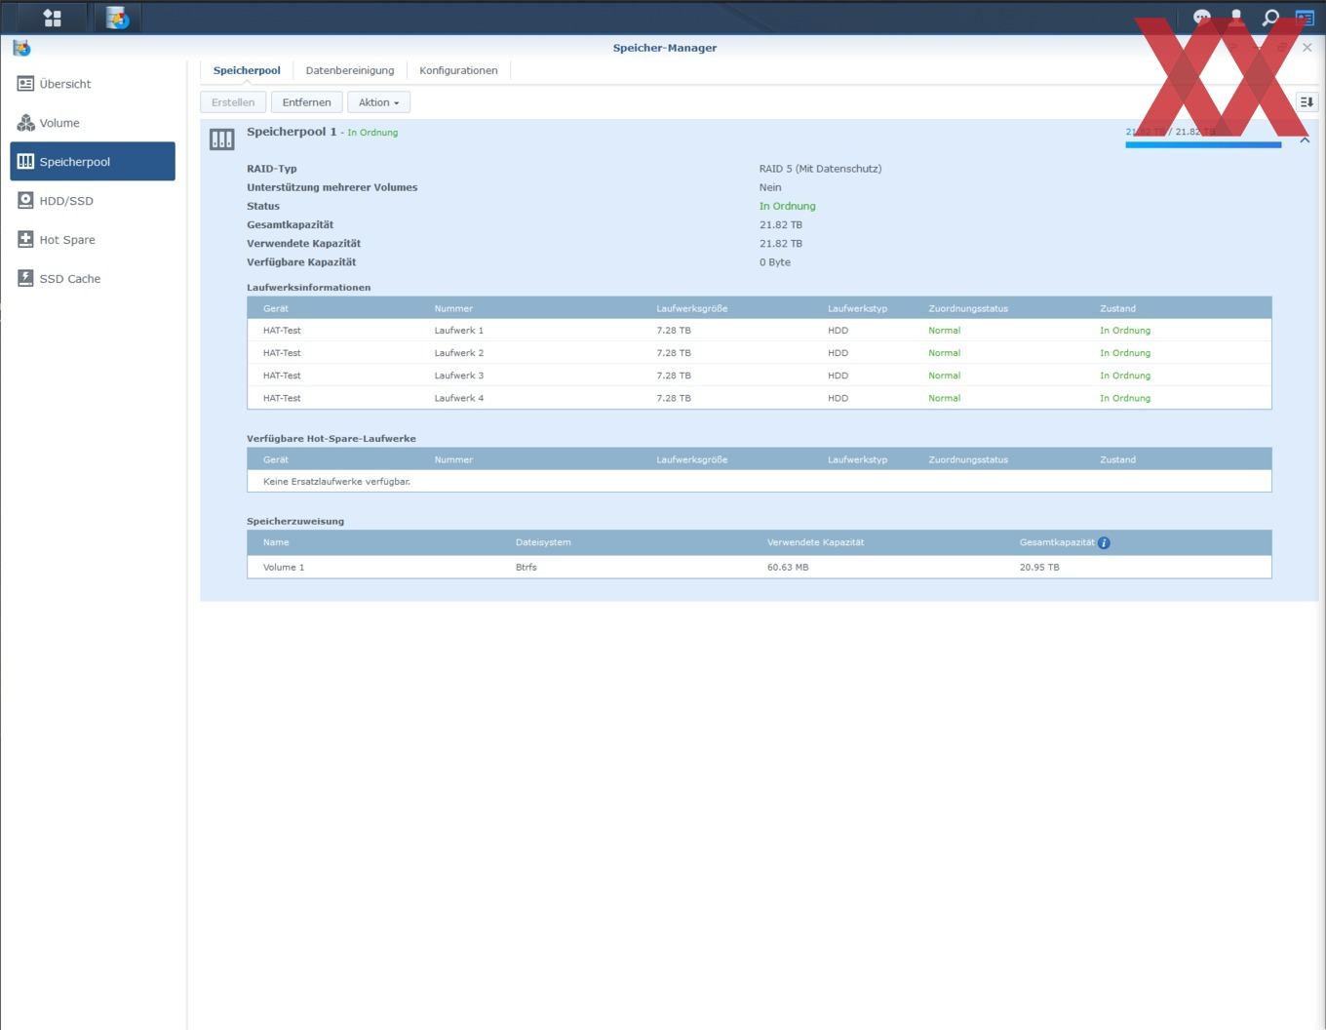Screen dimensions: 1326x1030
Task: Collapse Speicherpool 1 with the chevron
Action: 1305,140
